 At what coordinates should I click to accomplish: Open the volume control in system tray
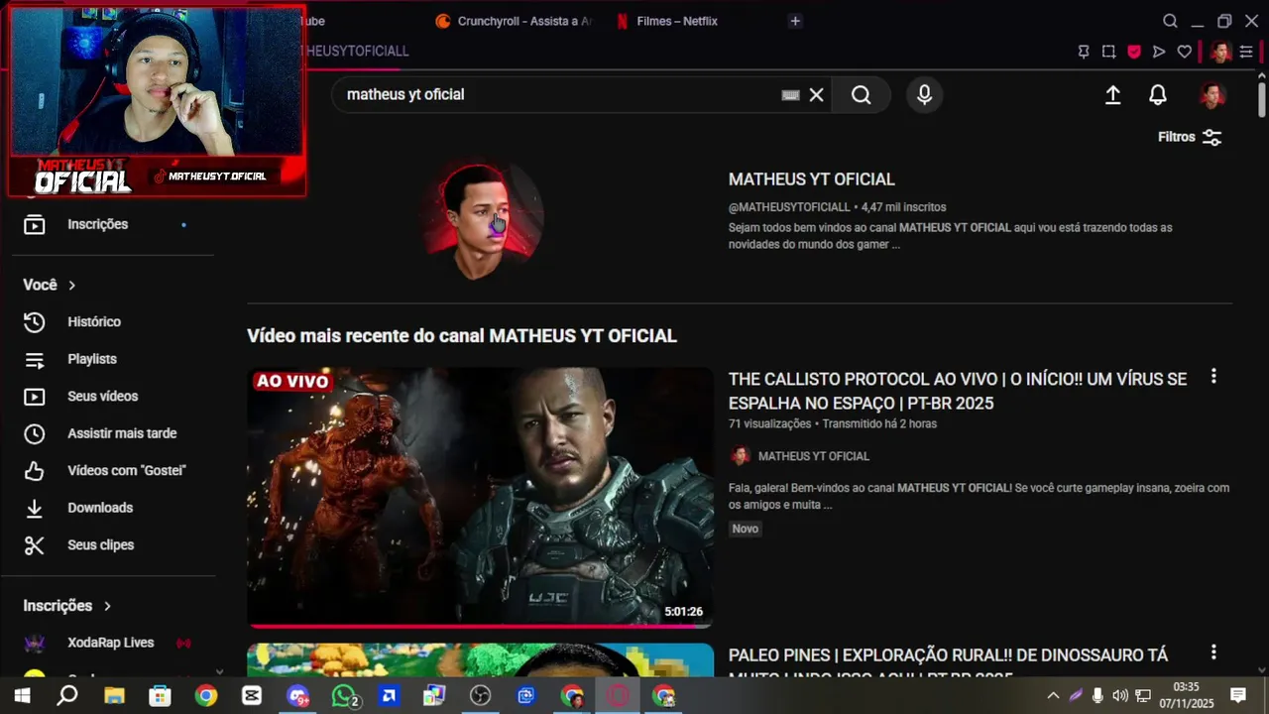pyautogui.click(x=1120, y=696)
